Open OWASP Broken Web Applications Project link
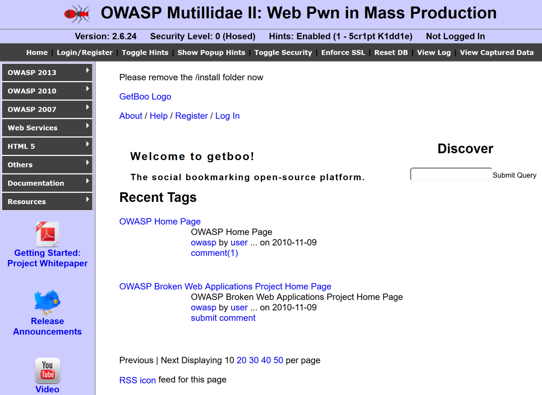Screen dimensions: 542x395 (225, 286)
